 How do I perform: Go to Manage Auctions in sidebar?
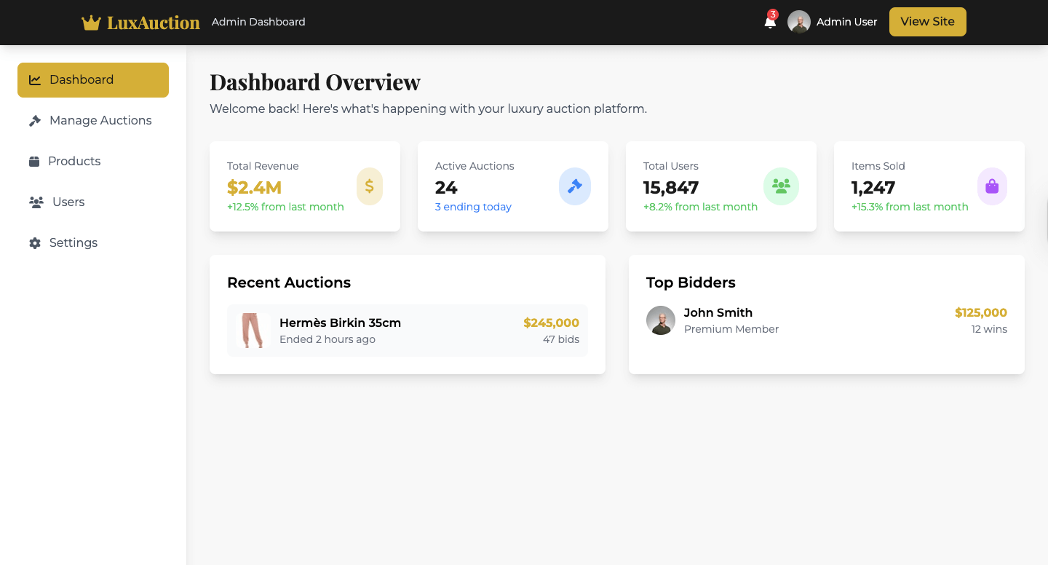tap(100, 121)
